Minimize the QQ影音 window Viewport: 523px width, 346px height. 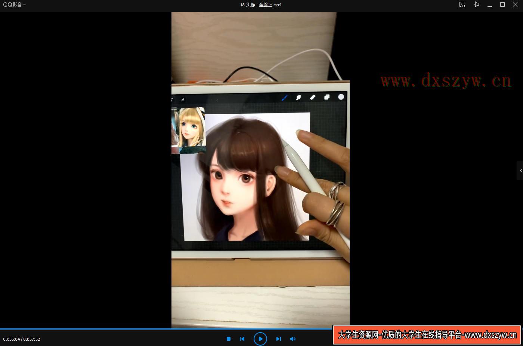[490, 4]
